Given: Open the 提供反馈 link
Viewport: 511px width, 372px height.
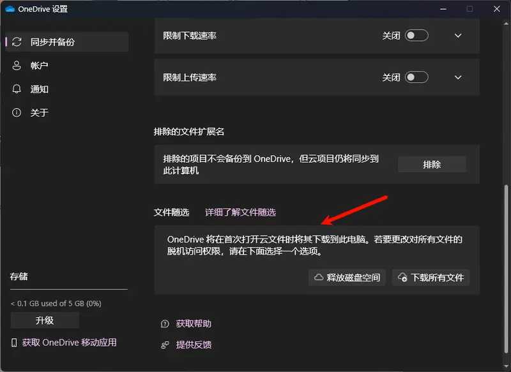Looking at the screenshot, I should tap(194, 345).
